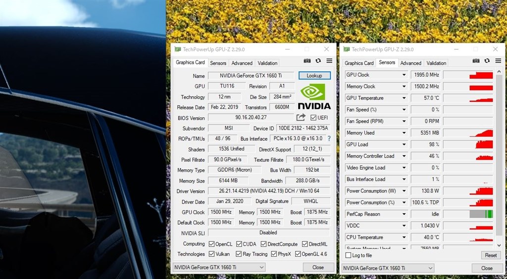Open the Memory Used sensor dropdown
This screenshot has width=507, height=279.
coord(404,133)
